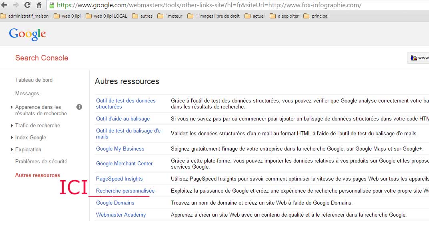
Task: Open Messages in the sidebar
Action: coord(27,94)
